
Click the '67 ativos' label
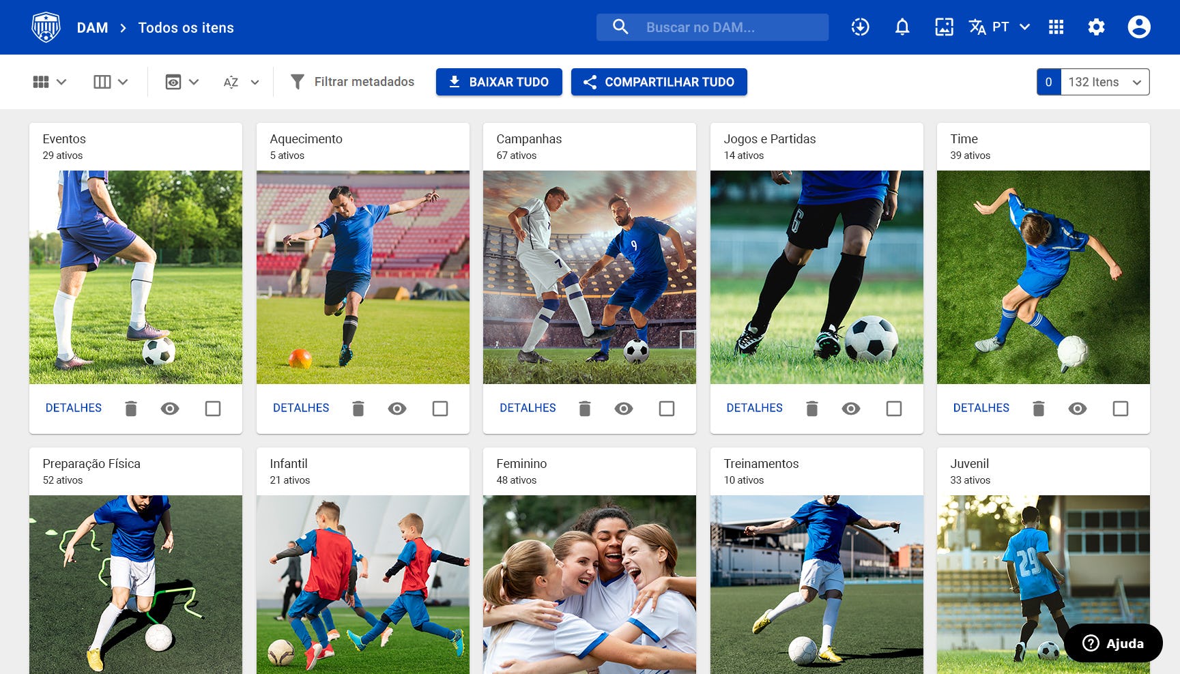(x=517, y=156)
